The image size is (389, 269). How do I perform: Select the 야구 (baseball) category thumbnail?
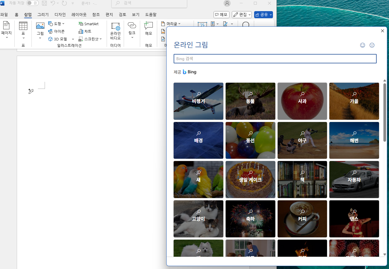(302, 141)
